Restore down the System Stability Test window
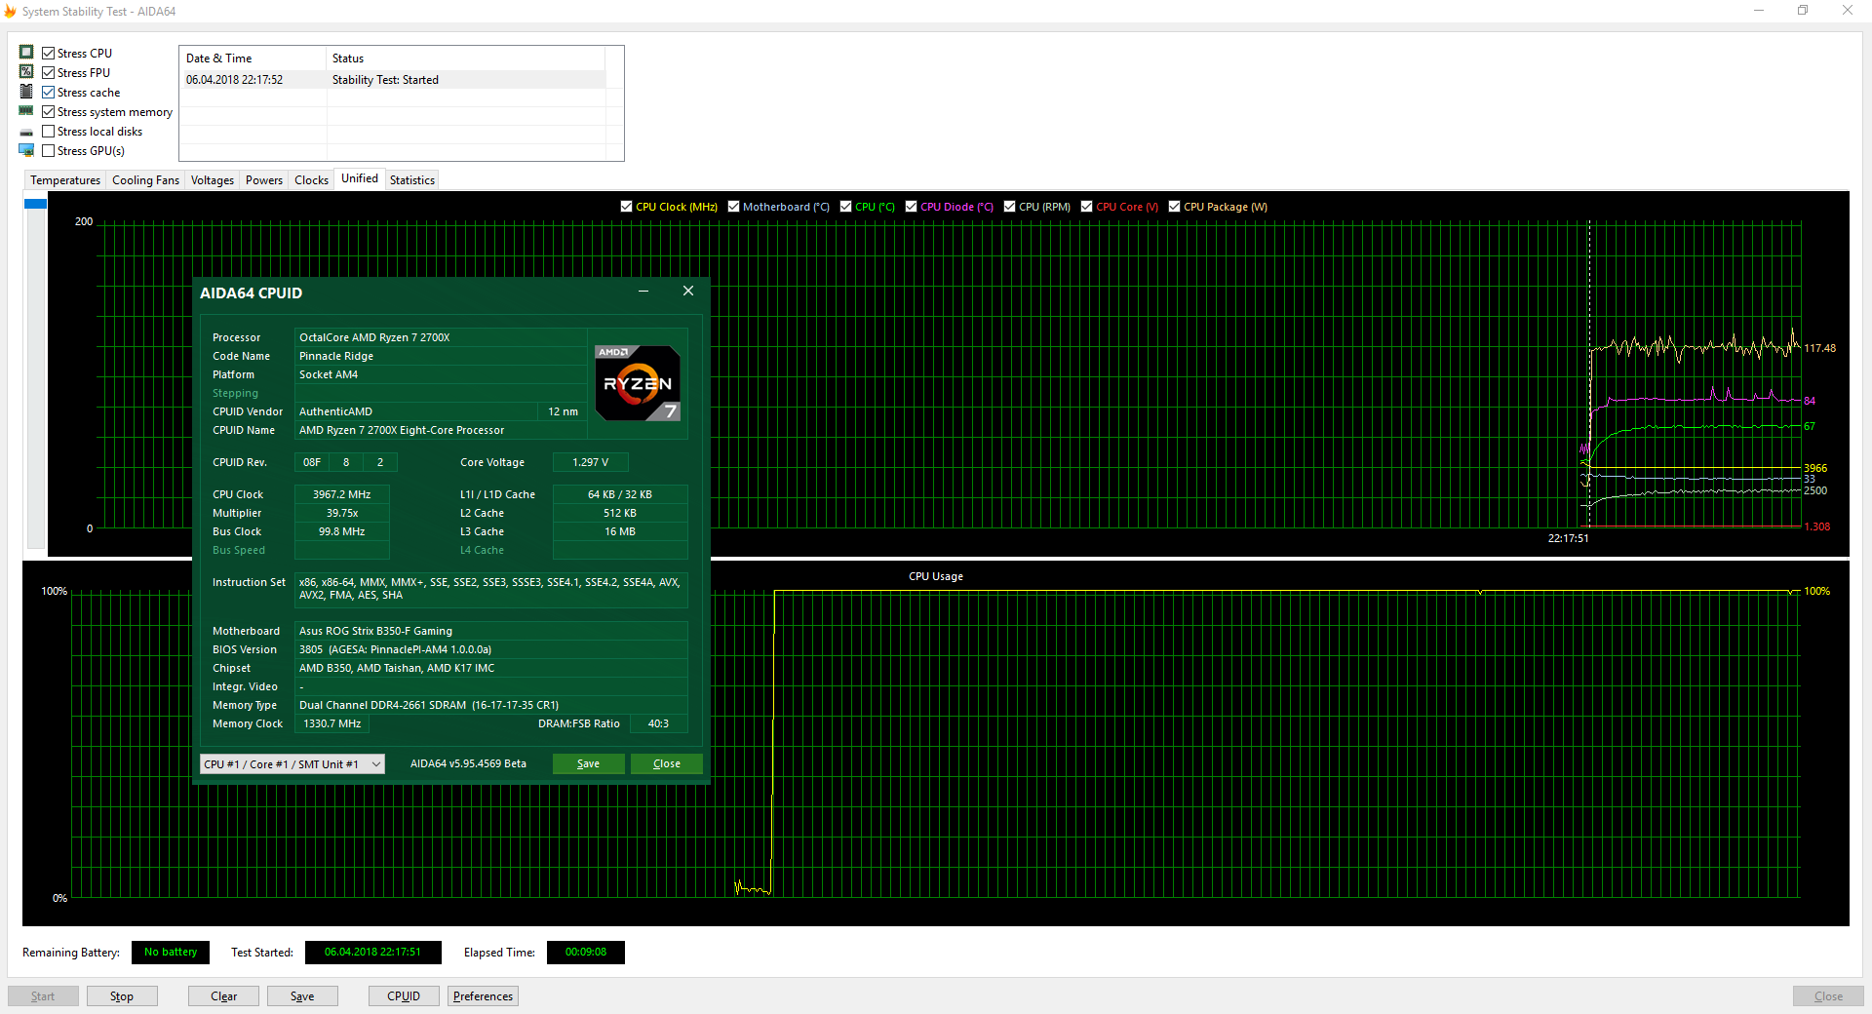1872x1014 pixels. pos(1803,11)
